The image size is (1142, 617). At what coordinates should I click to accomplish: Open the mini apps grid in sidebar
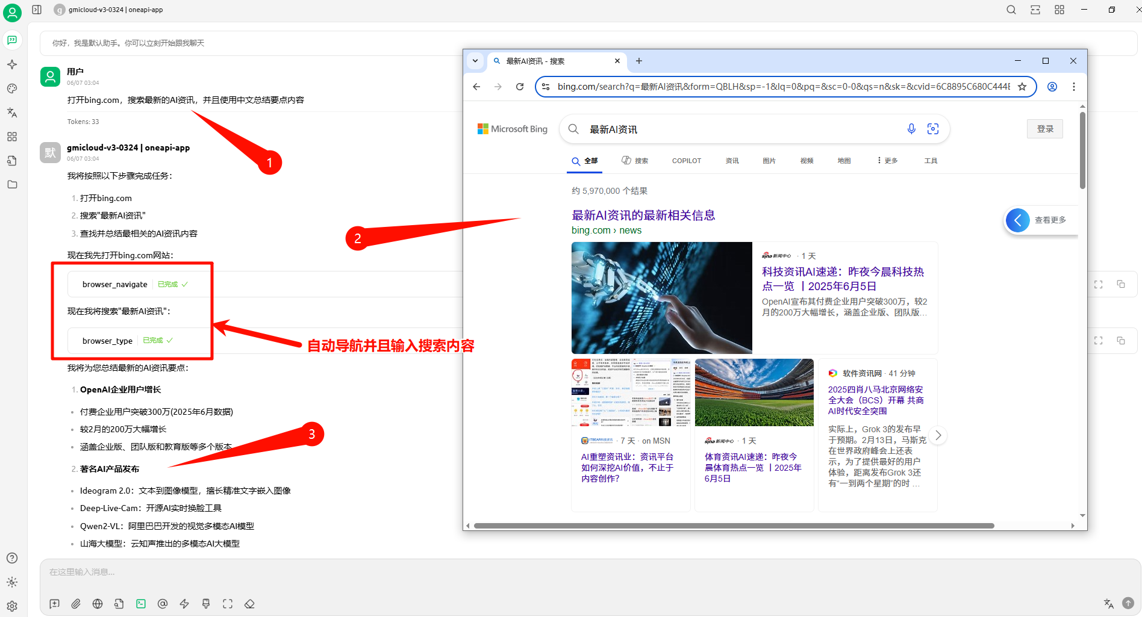[12, 137]
